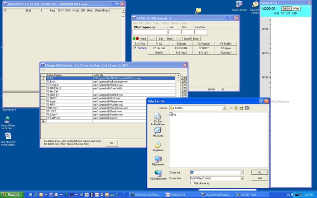Image resolution: width=317 pixels, height=198 pixels.
Task: Open En Son Kullandıklarım in file dialog sidebar
Action: tap(158, 118)
